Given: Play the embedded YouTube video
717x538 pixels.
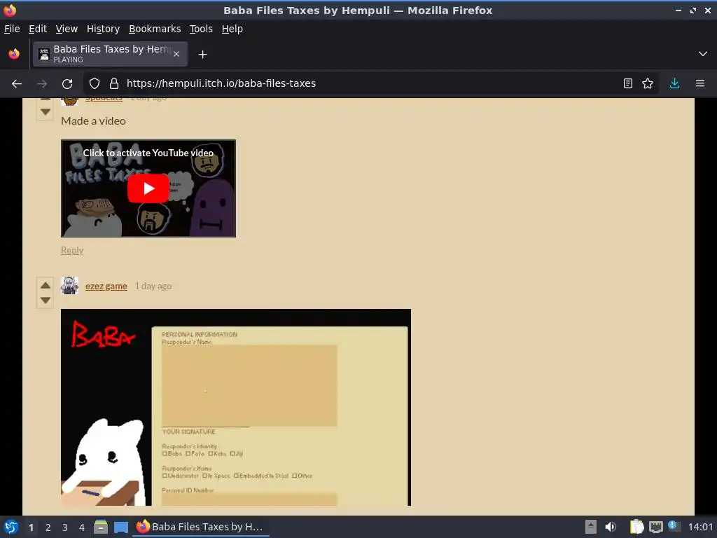Looking at the screenshot, I should (148, 188).
